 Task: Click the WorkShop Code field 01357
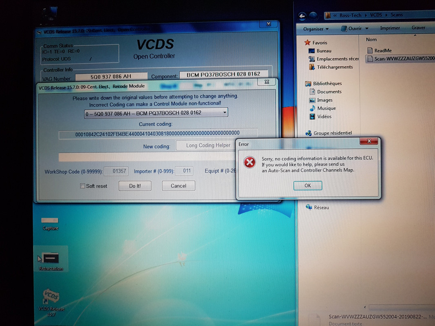(116, 171)
